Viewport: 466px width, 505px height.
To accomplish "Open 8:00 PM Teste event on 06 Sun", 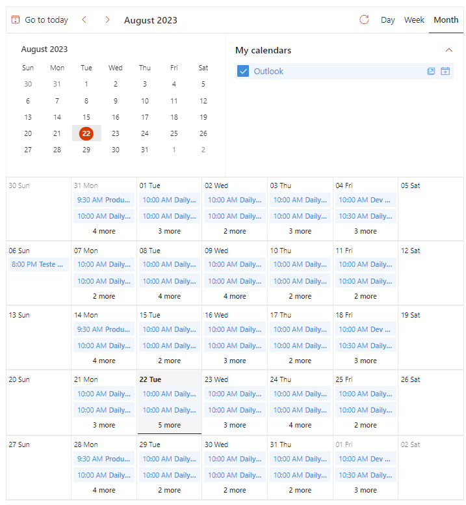I will tap(38, 264).
